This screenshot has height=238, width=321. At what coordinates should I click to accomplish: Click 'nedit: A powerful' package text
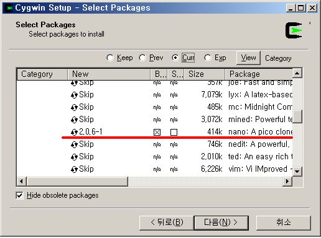259,144
